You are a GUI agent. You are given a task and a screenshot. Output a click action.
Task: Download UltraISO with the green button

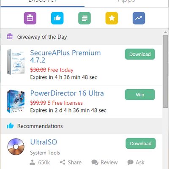click(x=141, y=144)
